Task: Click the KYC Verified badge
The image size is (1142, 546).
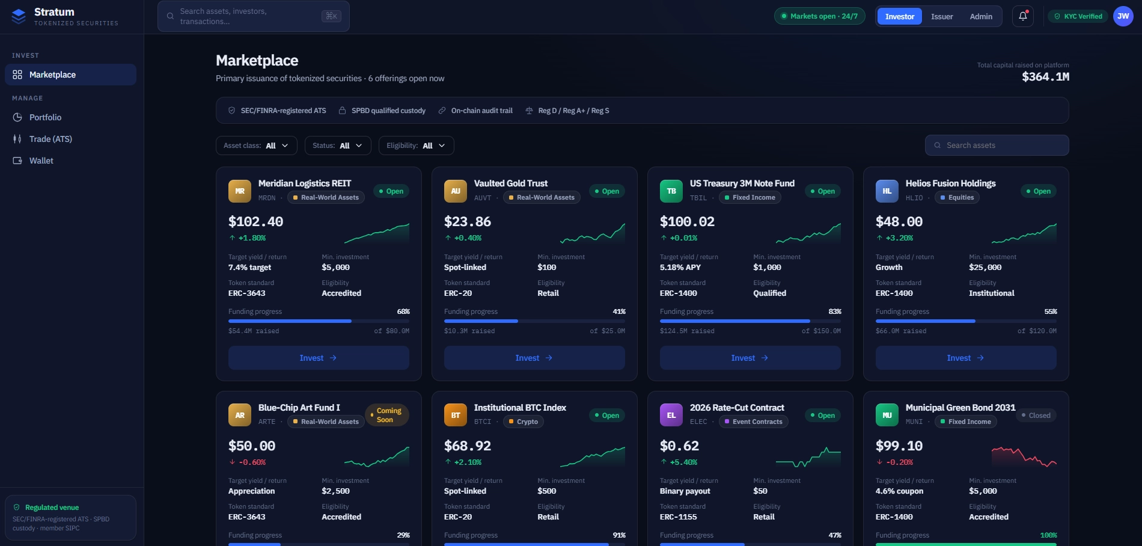Action: tap(1078, 16)
